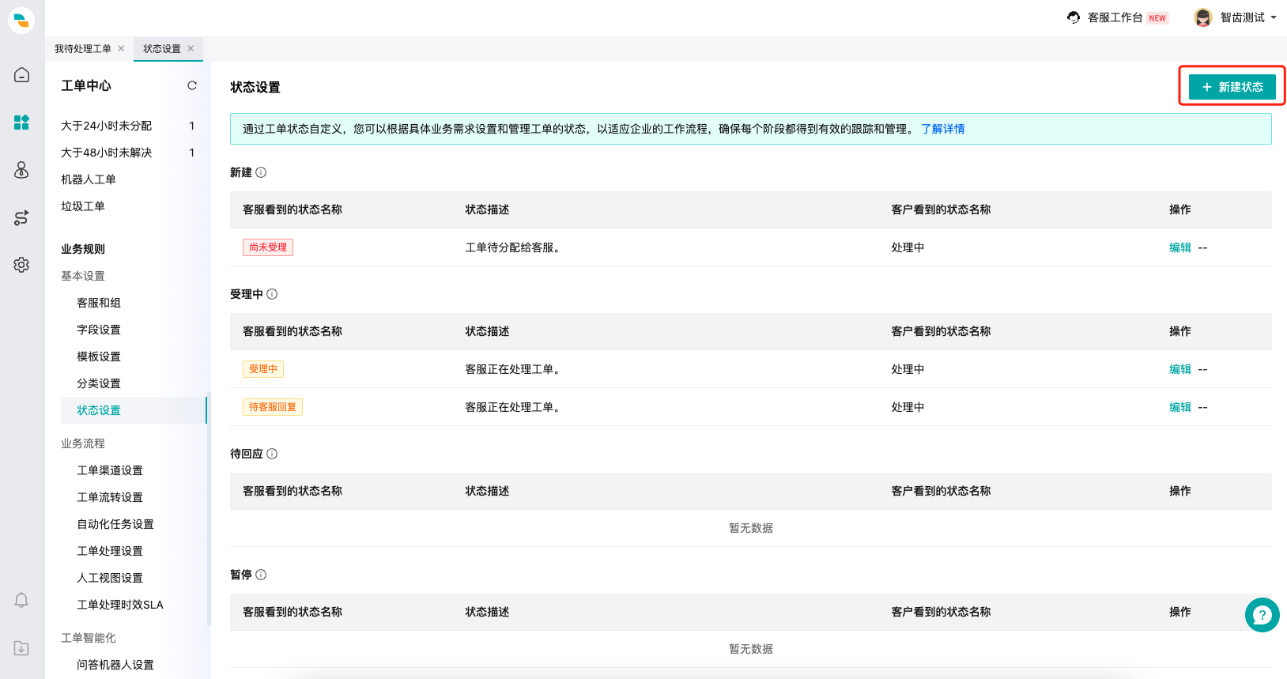Open 工单渠道设置 menu item
The height and width of the screenshot is (679, 1287).
click(x=110, y=470)
